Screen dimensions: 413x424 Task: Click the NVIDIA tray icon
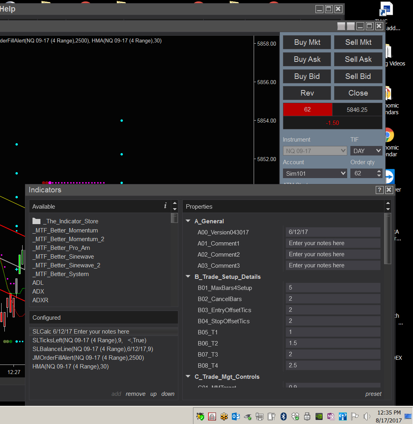[x=319, y=416]
